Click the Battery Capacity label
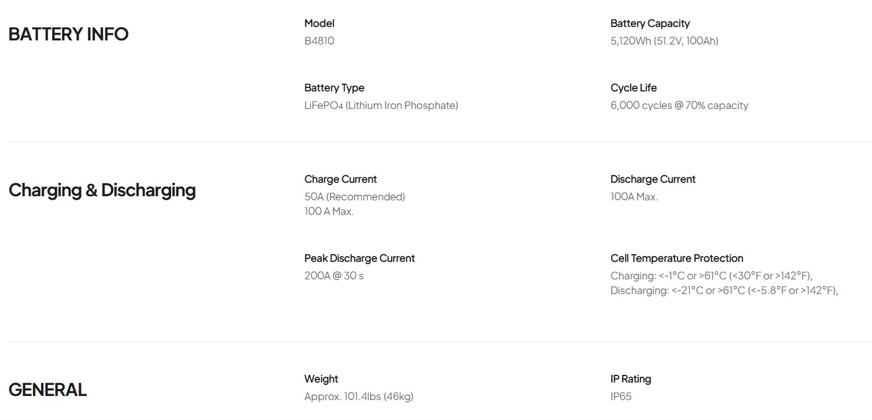Image resolution: width=872 pixels, height=420 pixels. click(649, 23)
